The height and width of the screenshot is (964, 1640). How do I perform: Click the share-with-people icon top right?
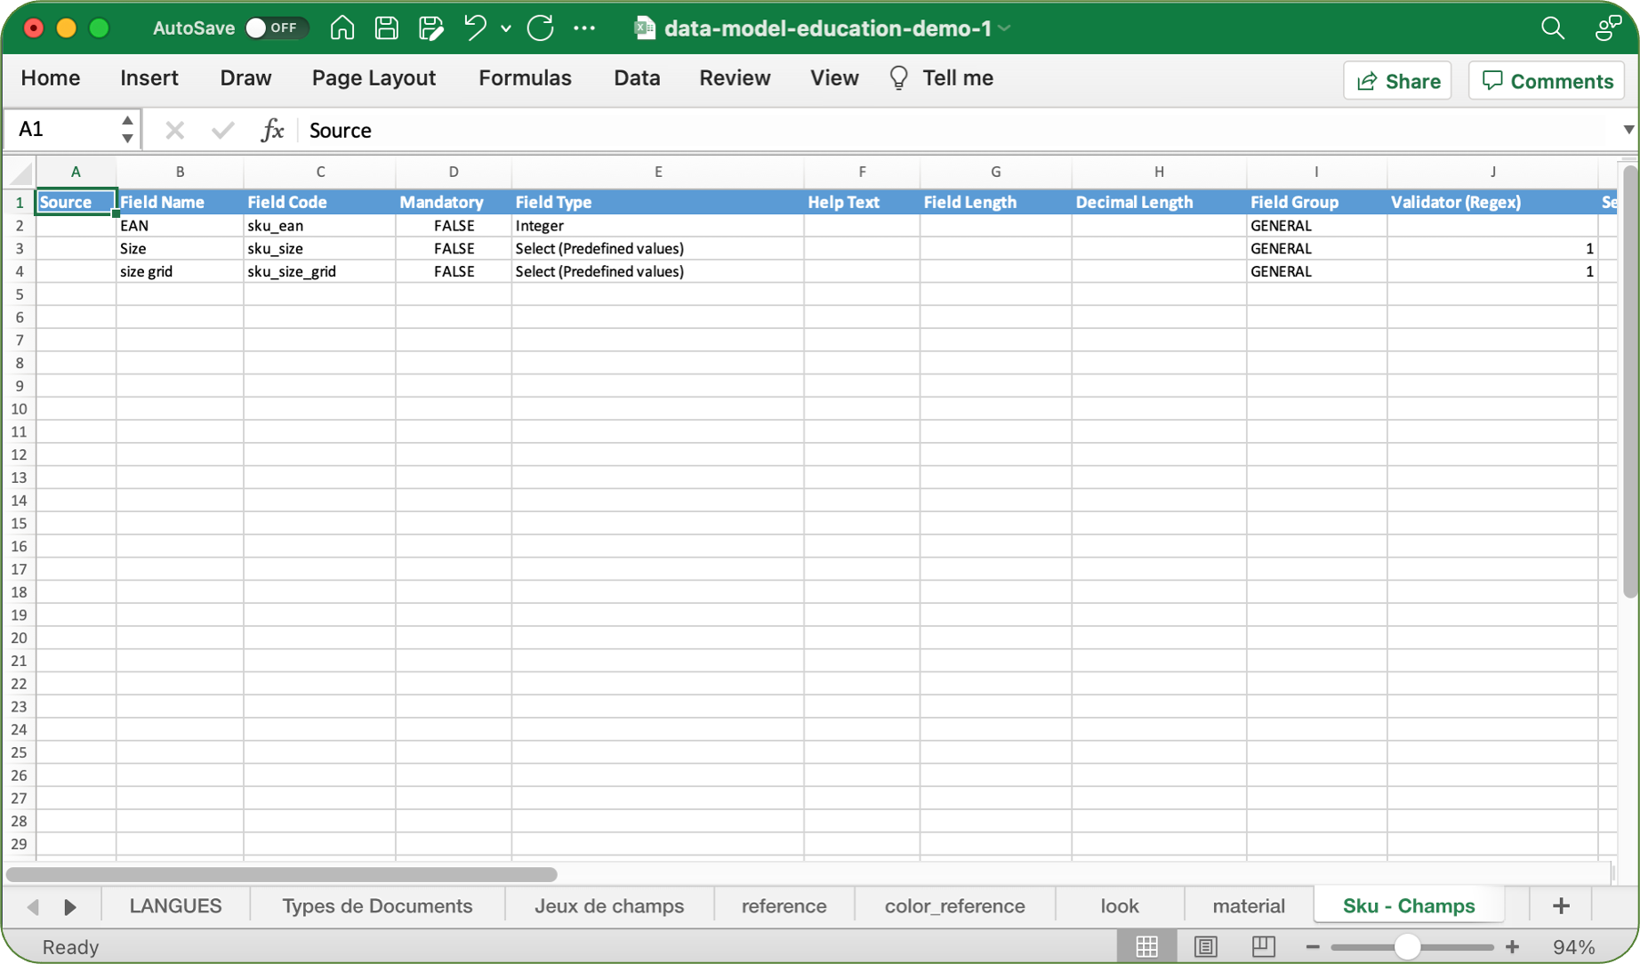(1608, 28)
